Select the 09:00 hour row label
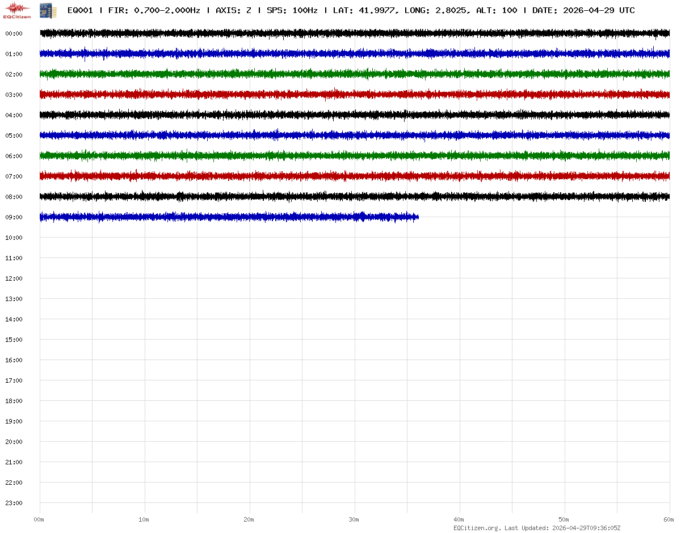681x533 pixels. [14, 218]
